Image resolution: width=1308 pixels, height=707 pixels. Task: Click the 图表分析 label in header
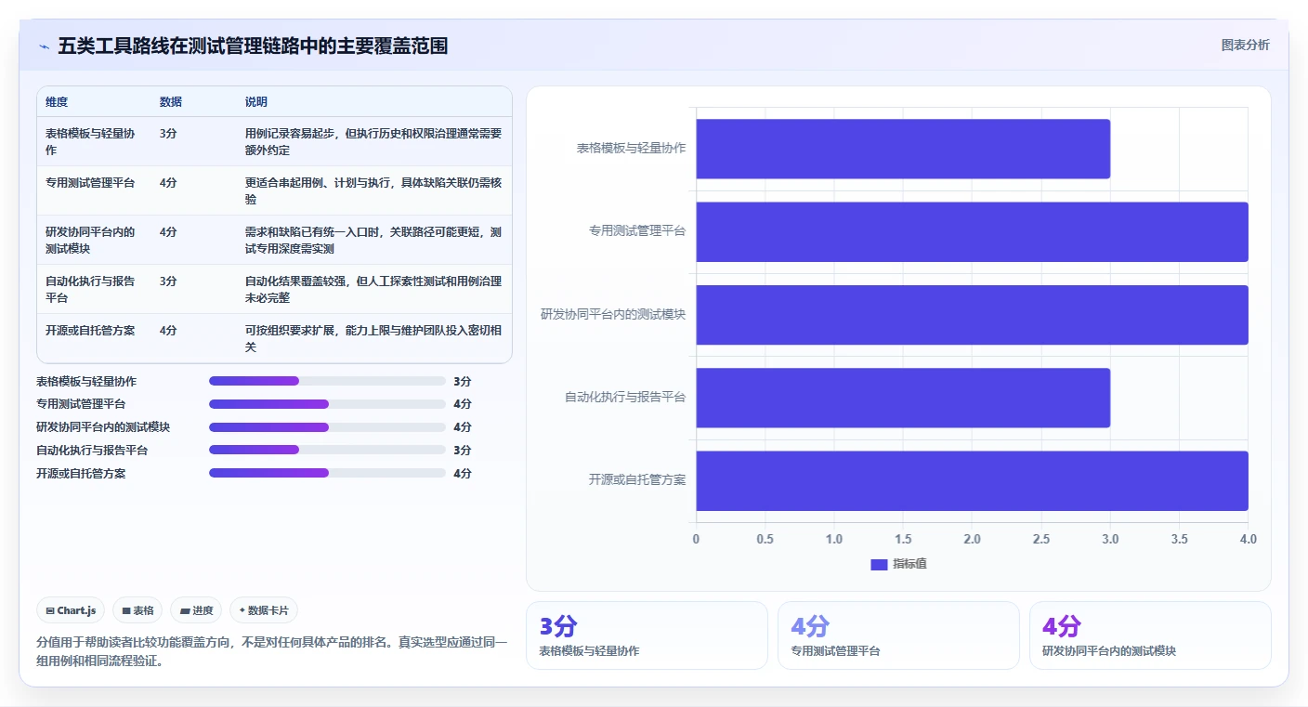pos(1245,45)
